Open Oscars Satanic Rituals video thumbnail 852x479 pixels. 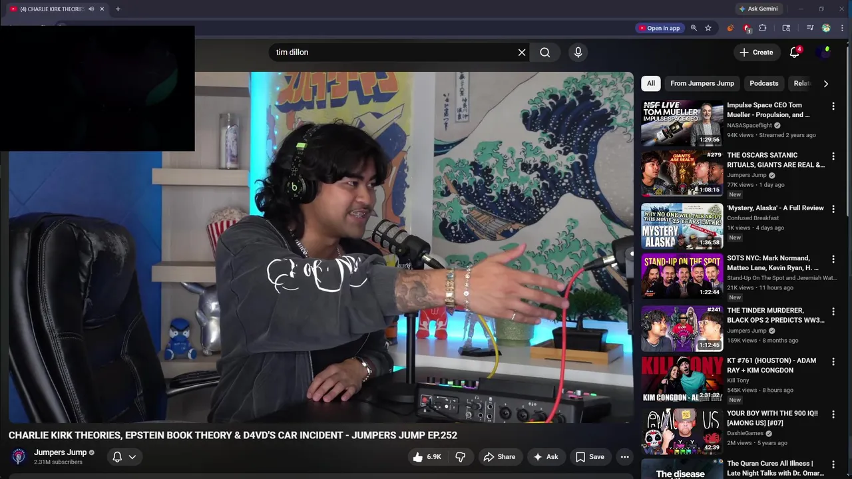pos(682,173)
